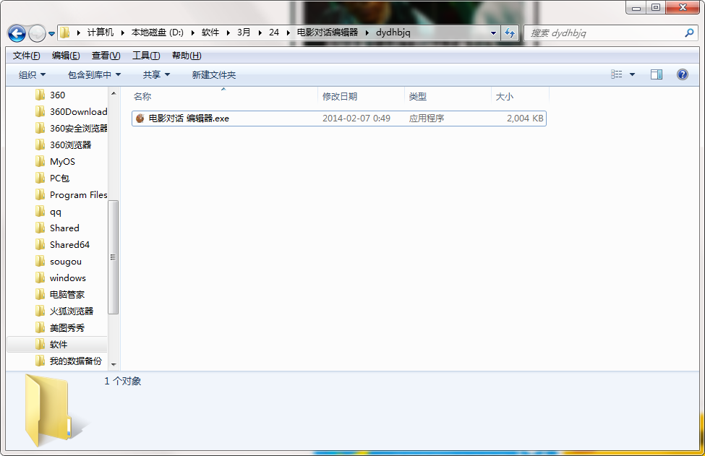The width and height of the screenshot is (705, 456).
Task: Select the 360浏览器 folder in sidebar
Action: coord(64,145)
